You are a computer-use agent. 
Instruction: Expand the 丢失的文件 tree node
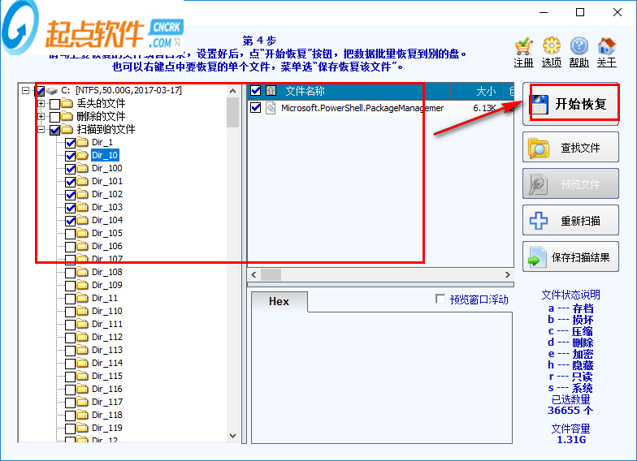[41, 104]
